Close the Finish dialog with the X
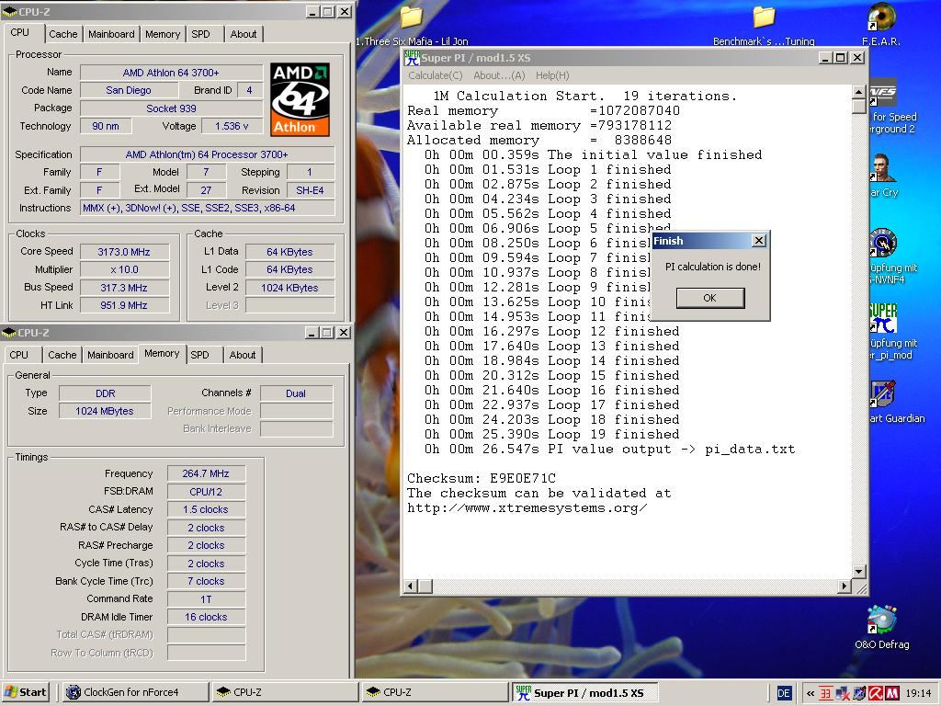 point(758,240)
